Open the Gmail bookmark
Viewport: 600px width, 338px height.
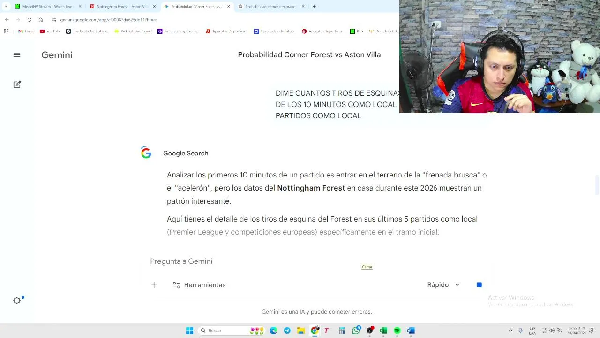(26, 31)
